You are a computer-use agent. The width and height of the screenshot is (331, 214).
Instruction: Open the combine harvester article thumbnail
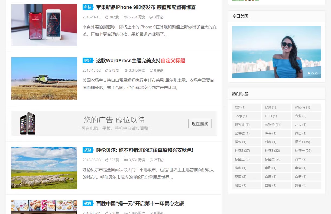[44, 78]
